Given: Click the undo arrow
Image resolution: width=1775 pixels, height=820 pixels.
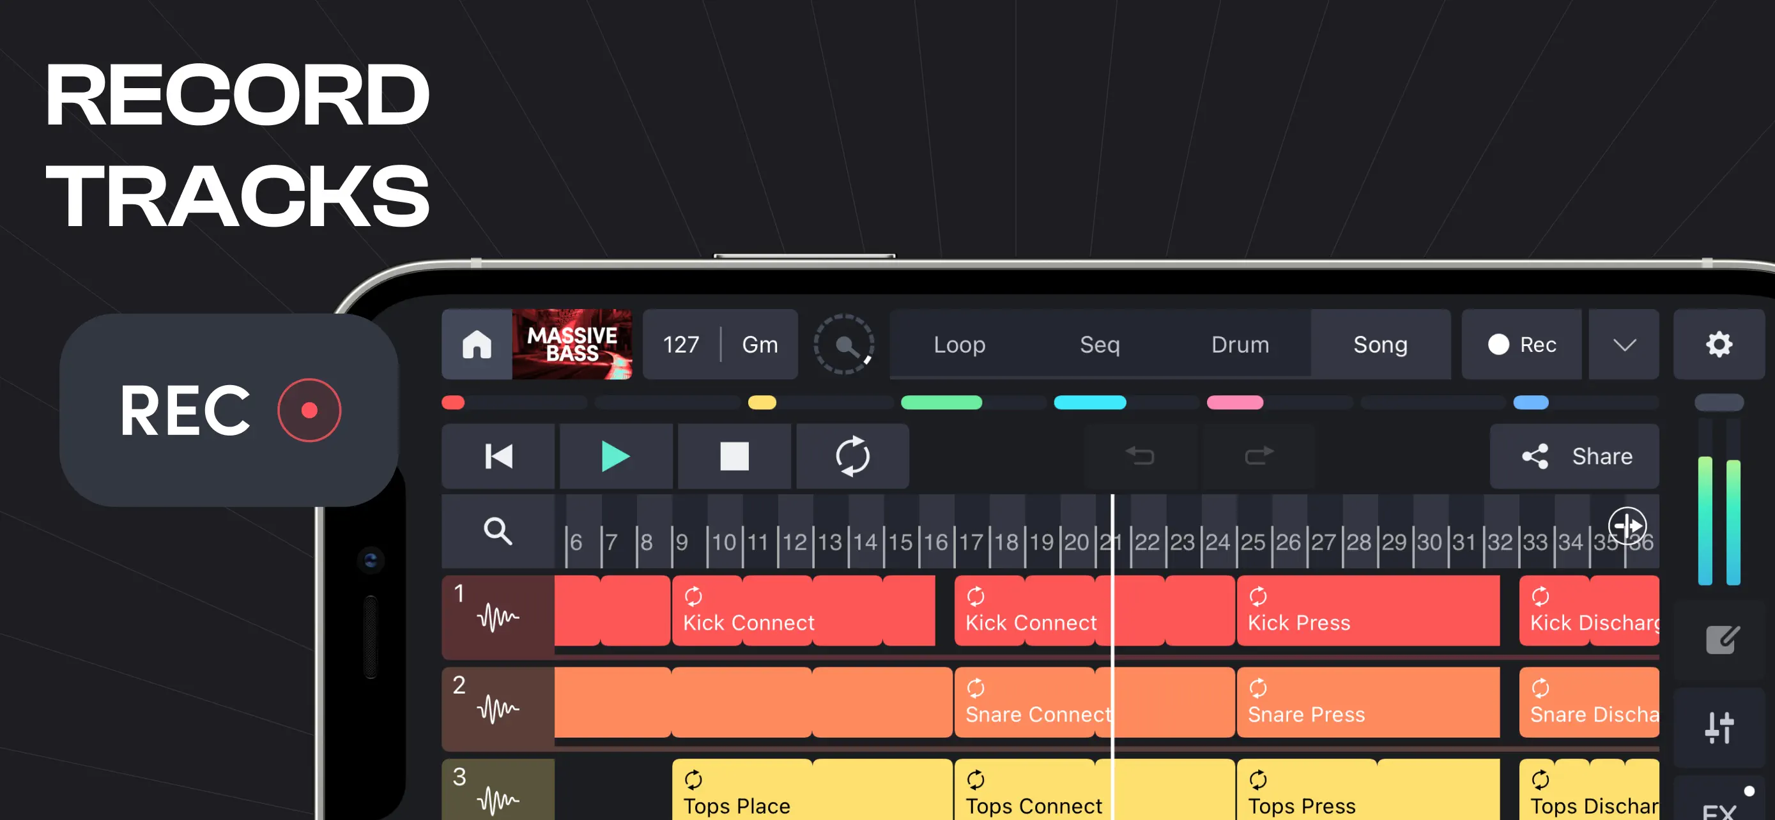Looking at the screenshot, I should (1139, 456).
